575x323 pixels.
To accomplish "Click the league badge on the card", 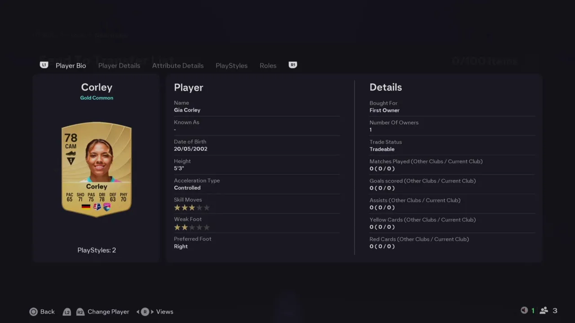I will click(x=97, y=207).
